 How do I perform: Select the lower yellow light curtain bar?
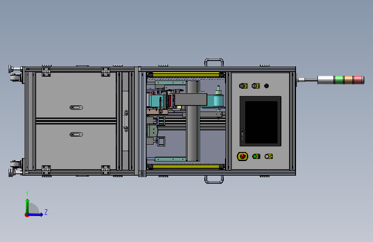point(186,167)
